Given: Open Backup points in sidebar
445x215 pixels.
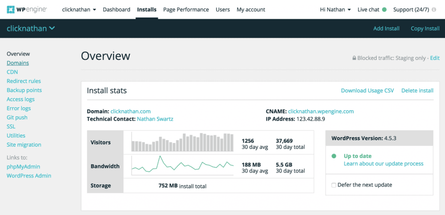Looking at the screenshot, I should click(x=24, y=90).
